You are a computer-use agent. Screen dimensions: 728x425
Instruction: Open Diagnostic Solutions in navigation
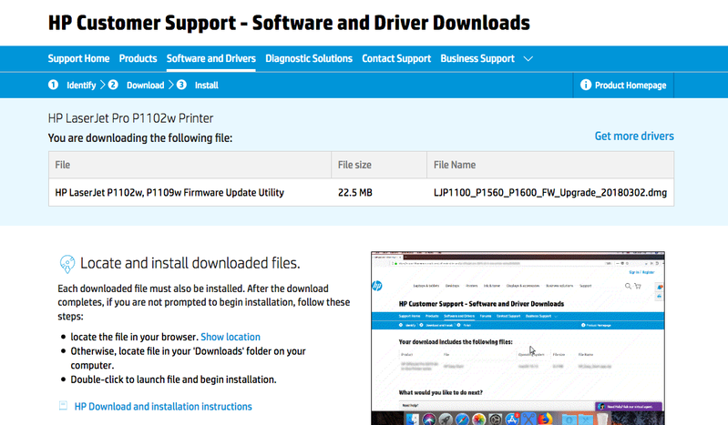click(x=309, y=59)
